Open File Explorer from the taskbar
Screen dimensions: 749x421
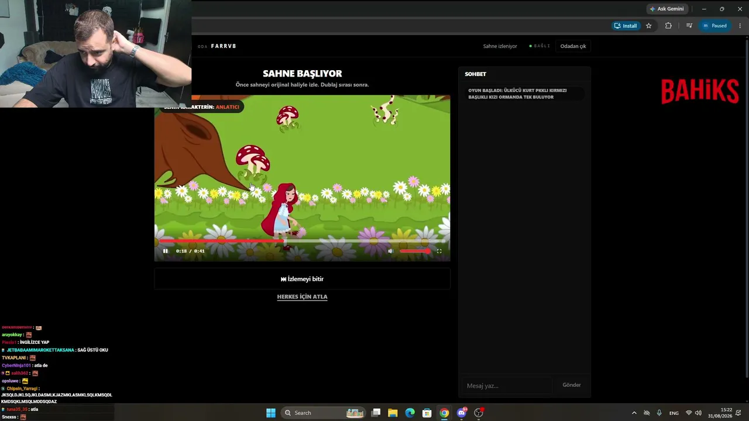click(393, 413)
